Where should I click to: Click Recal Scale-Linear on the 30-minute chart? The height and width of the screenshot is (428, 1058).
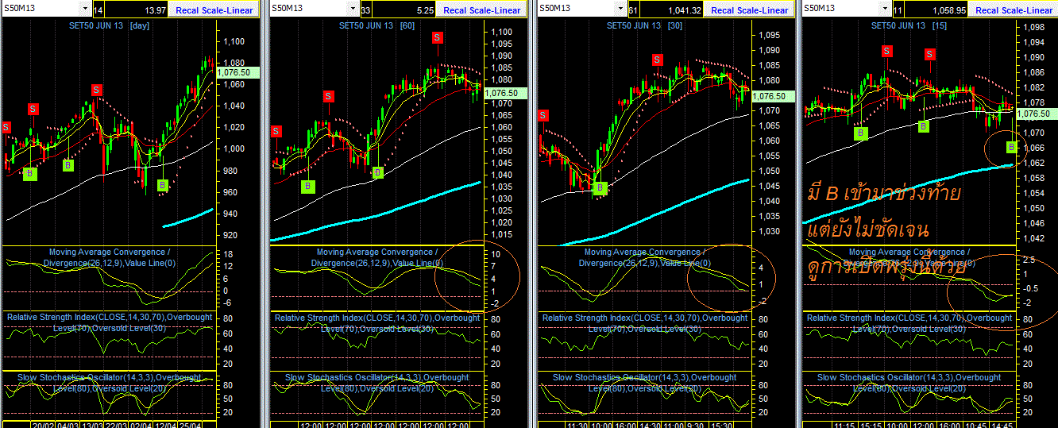tap(750, 10)
